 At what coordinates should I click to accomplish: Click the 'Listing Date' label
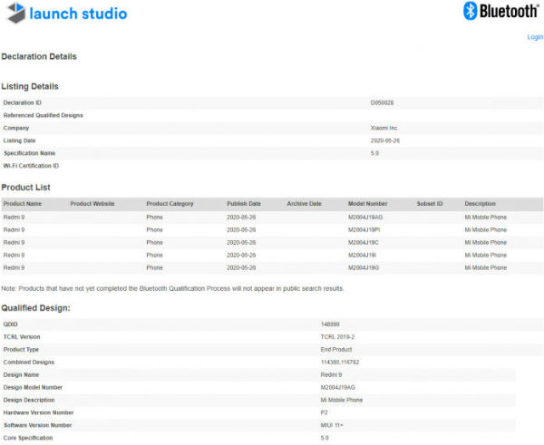tap(19, 140)
